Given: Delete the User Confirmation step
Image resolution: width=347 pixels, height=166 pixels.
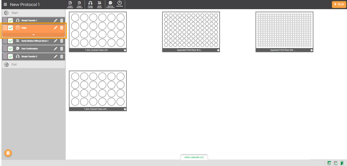Looking at the screenshot, I should [x=62, y=49].
